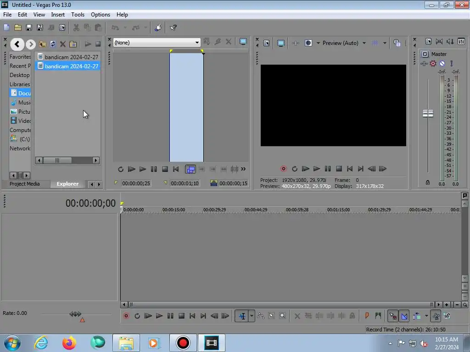Click the Dim Output speaker icon in the mixer
Viewport: 470px width, 352px height.
(450, 41)
